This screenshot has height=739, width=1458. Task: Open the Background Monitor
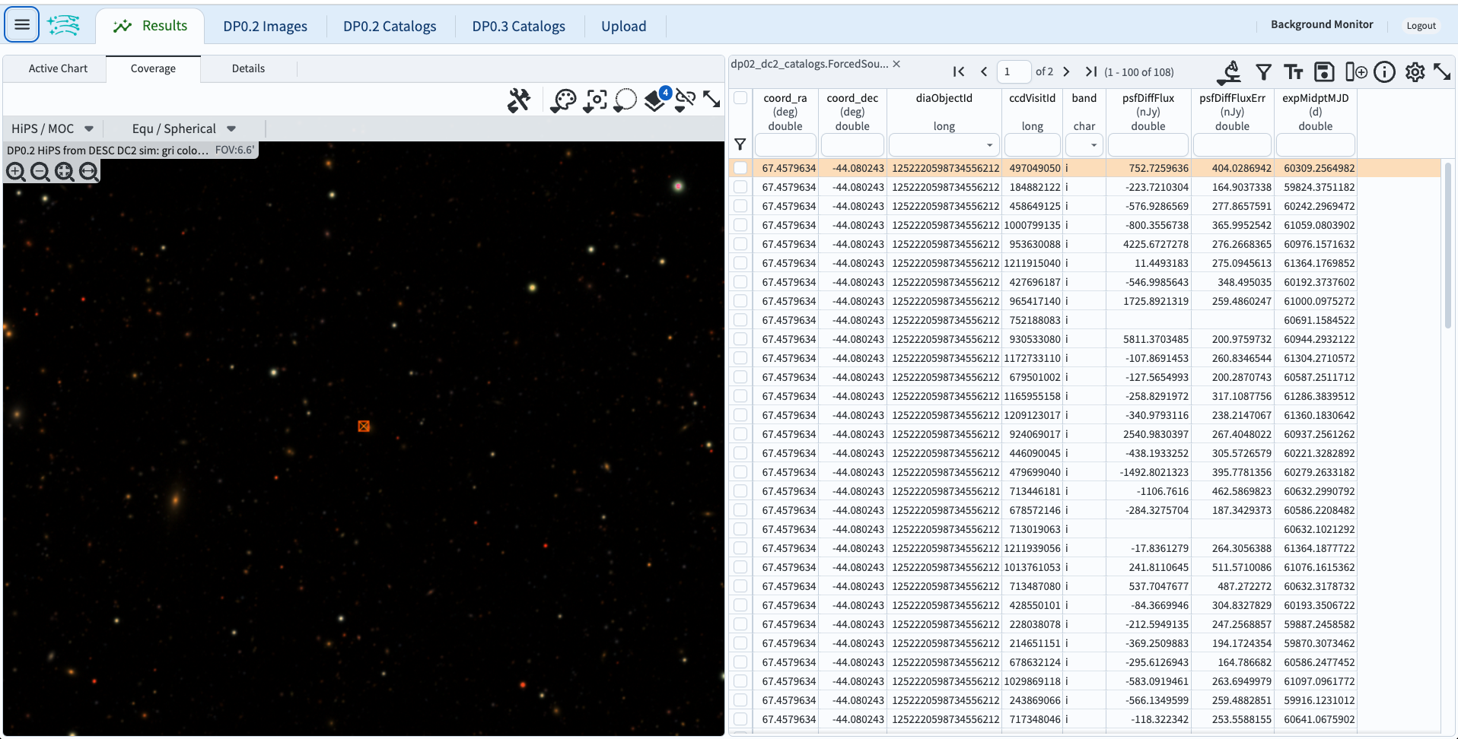click(x=1321, y=24)
